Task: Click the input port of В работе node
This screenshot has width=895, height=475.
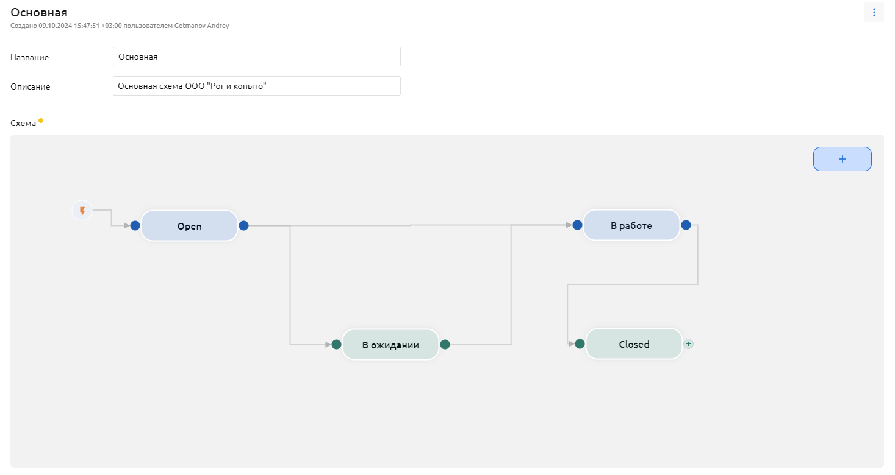Action: tap(577, 225)
